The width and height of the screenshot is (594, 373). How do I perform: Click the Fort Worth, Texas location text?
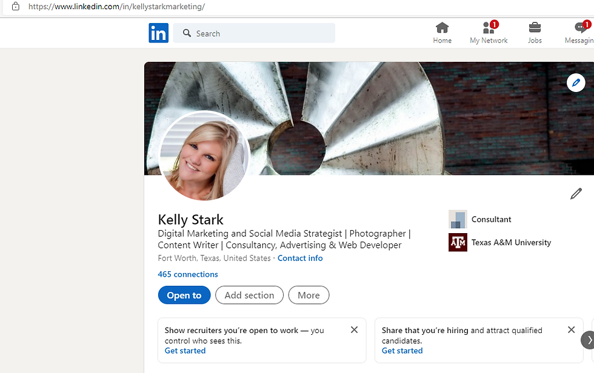[x=215, y=258]
